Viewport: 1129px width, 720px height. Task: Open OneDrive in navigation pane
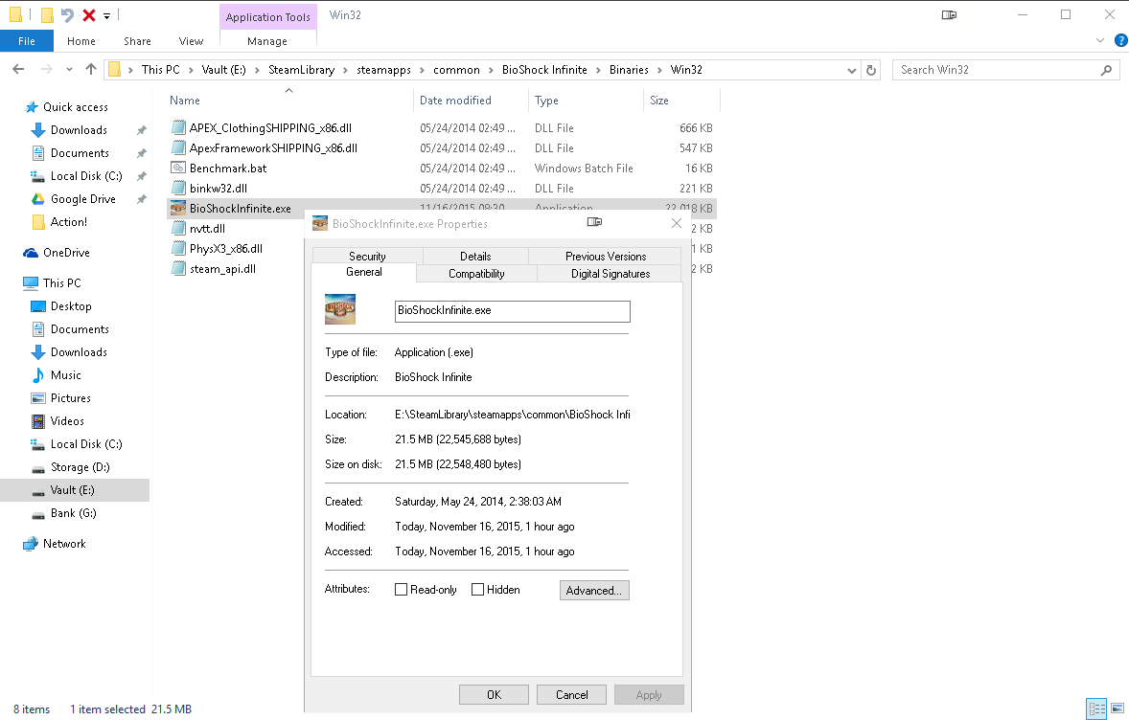pyautogui.click(x=66, y=253)
